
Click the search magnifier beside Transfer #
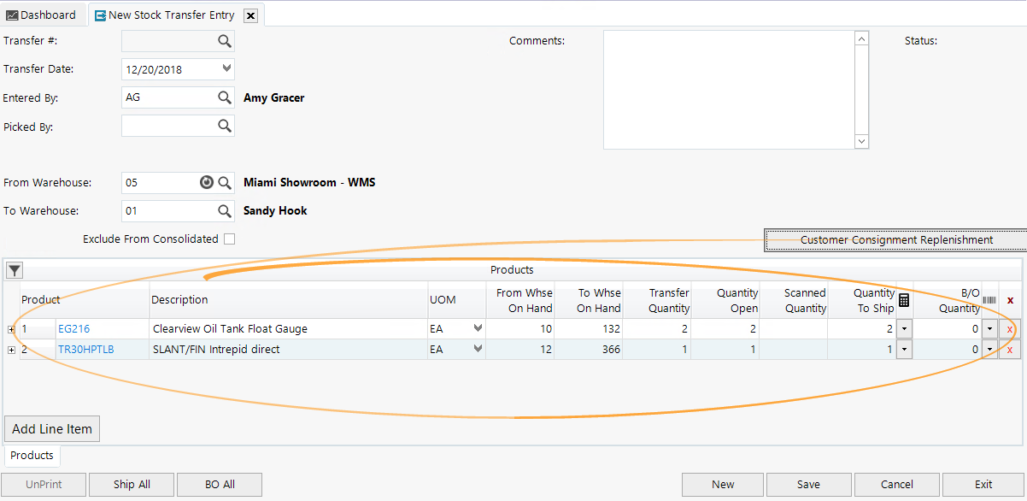224,40
